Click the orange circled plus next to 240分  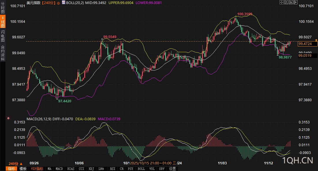pos(58,3)
